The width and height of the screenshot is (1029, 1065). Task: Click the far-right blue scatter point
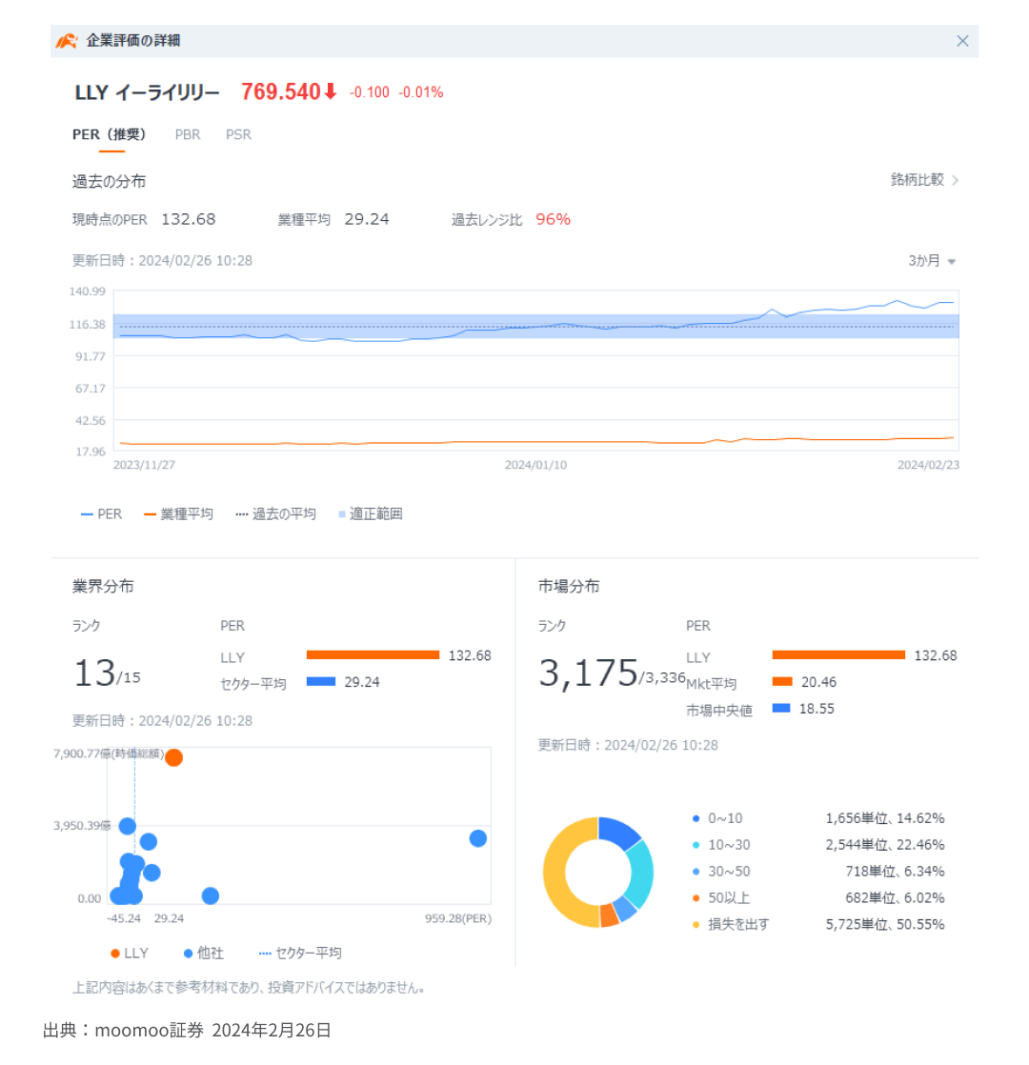(478, 839)
